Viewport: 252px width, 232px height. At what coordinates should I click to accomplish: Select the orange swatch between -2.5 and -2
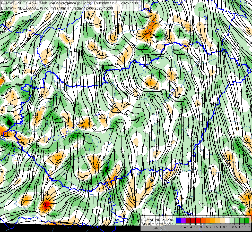pos(208,220)
